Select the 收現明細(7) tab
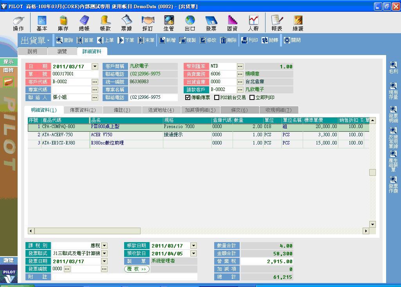 pyautogui.click(x=278, y=110)
